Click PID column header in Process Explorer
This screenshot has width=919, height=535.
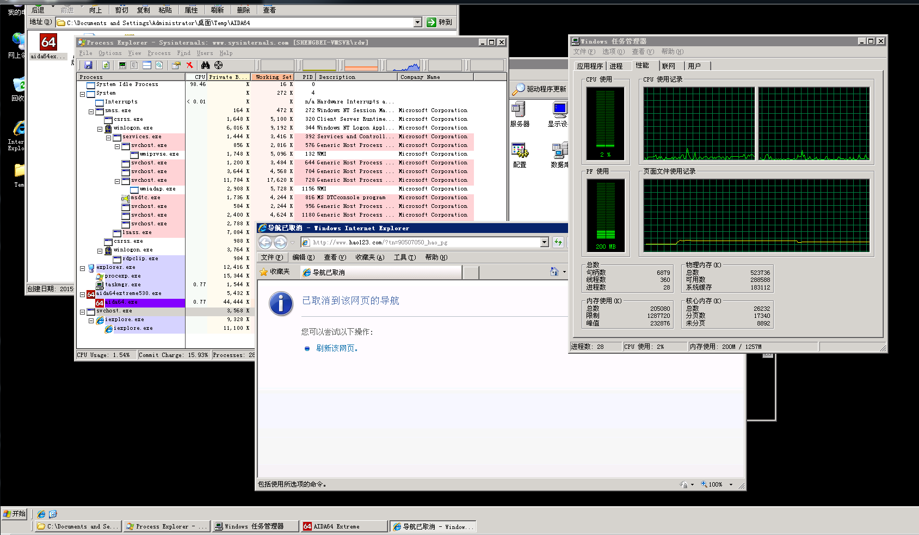point(305,77)
